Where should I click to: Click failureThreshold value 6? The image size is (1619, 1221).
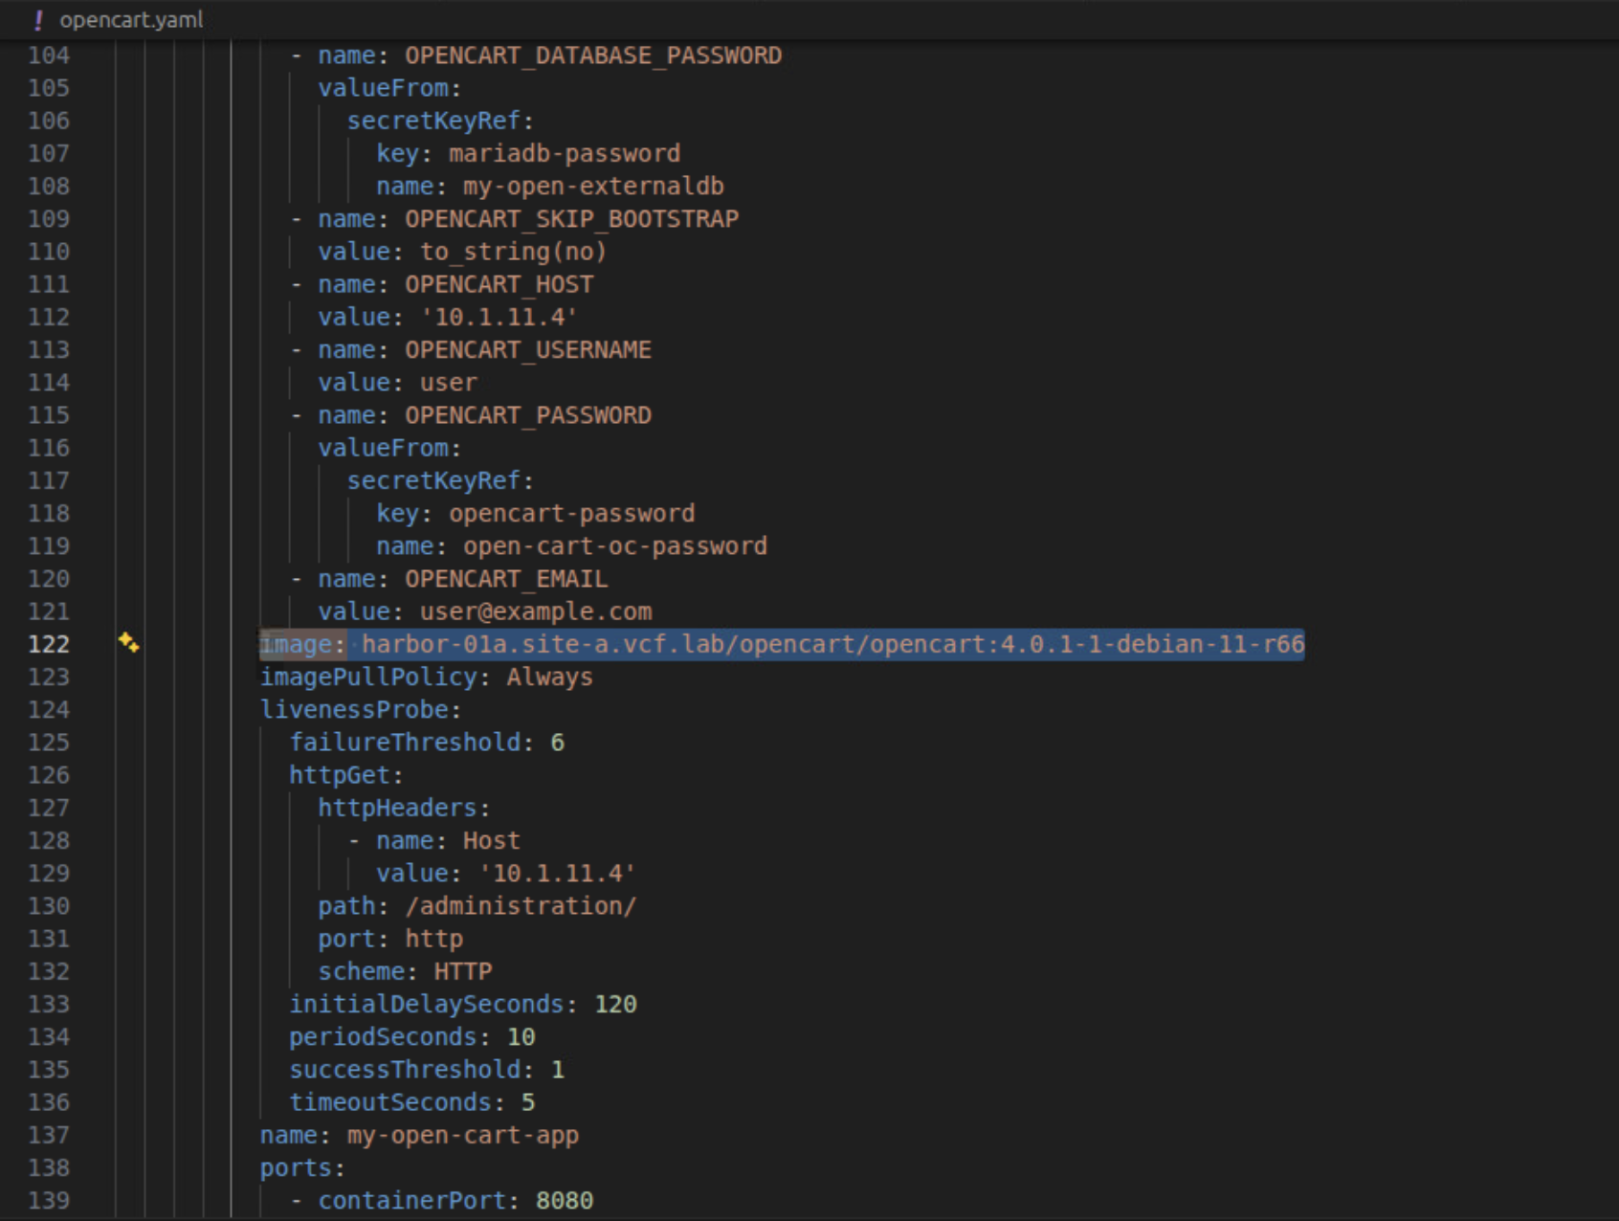(x=557, y=743)
